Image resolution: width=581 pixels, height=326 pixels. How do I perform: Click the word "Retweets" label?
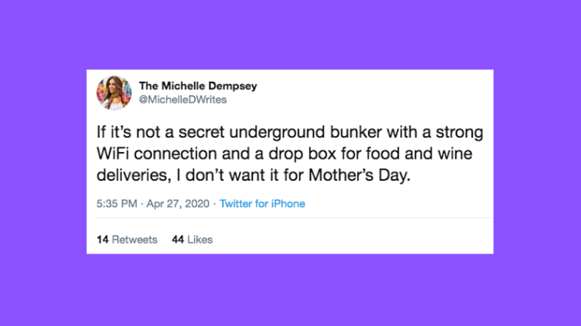click(135, 240)
